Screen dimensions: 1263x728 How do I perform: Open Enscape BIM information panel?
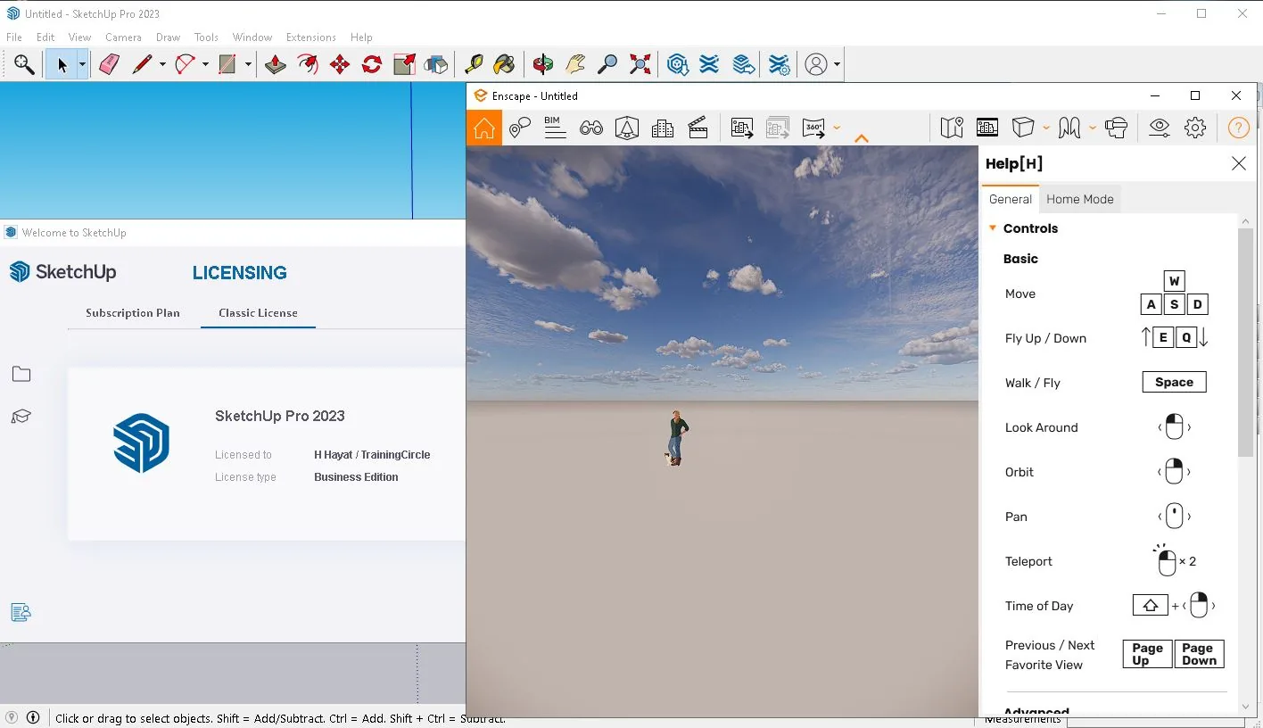tap(556, 128)
